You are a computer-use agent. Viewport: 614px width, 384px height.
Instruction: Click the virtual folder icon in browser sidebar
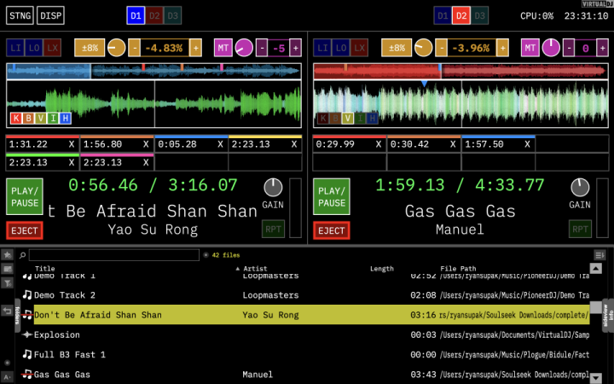(x=8, y=269)
